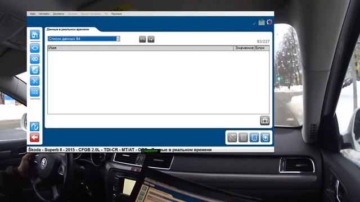The width and height of the screenshot is (360, 202).
Task: Click the blue ECU chip button
Action: click(254, 137)
